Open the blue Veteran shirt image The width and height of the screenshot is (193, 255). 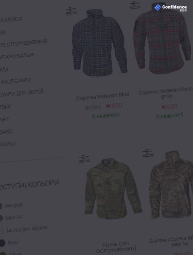99,43
